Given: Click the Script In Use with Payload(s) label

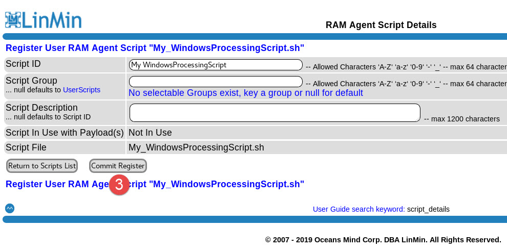Looking at the screenshot, I should point(65,133).
